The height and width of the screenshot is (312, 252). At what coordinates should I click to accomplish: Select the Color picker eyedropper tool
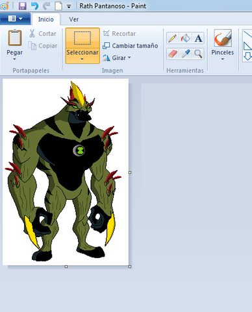[185, 53]
